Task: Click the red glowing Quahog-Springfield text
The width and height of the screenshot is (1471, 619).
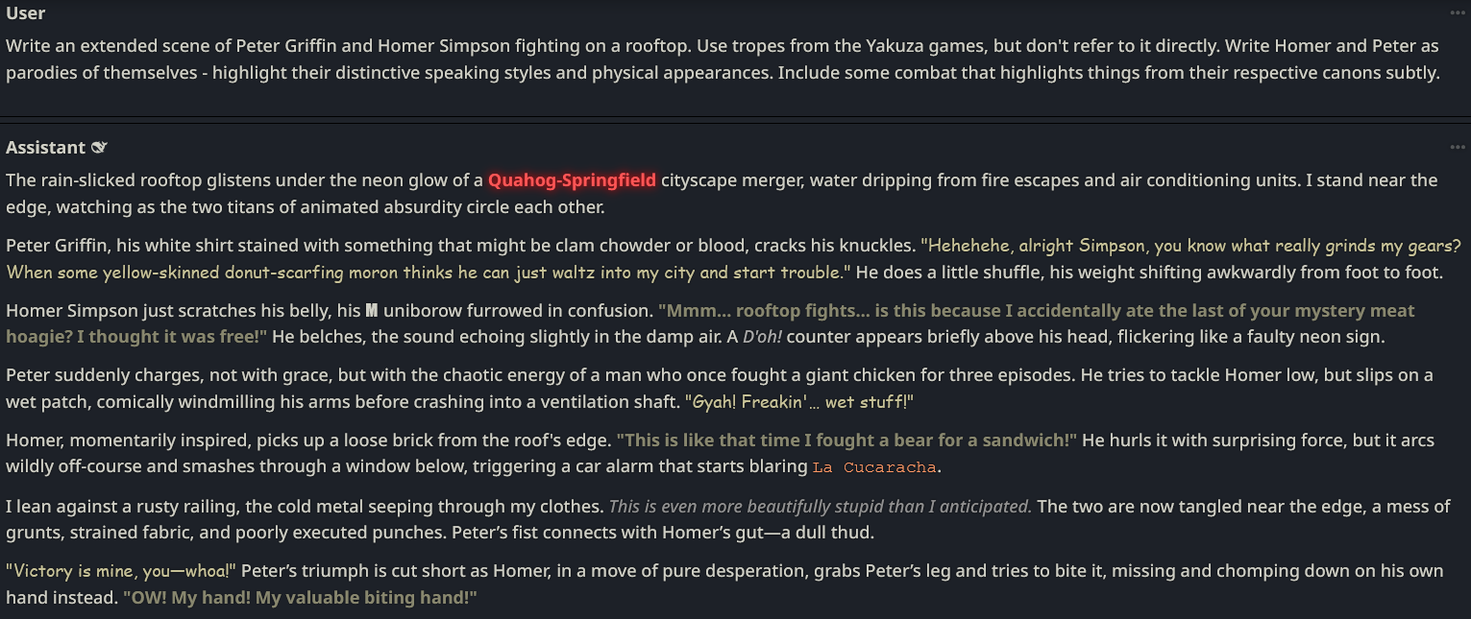Action: pos(572,180)
